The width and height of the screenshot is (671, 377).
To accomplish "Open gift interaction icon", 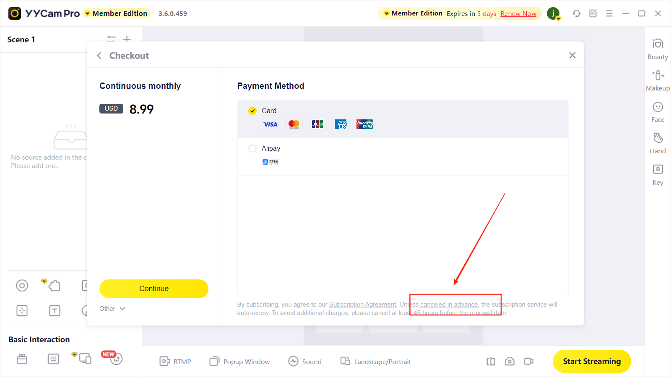I will pos(22,359).
